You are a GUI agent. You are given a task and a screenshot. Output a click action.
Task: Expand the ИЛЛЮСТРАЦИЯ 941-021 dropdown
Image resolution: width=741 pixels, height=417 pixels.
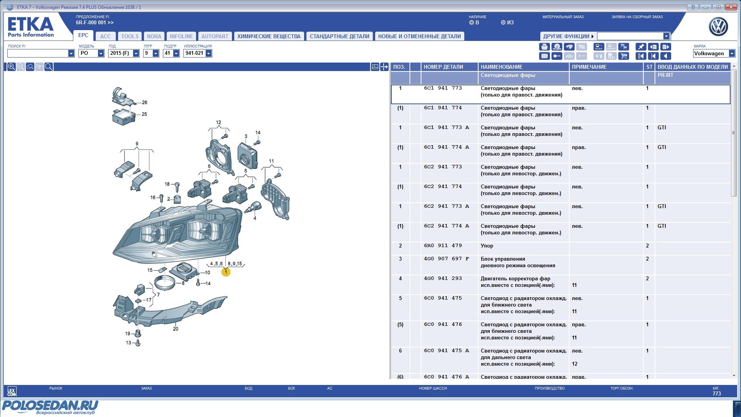pos(208,53)
